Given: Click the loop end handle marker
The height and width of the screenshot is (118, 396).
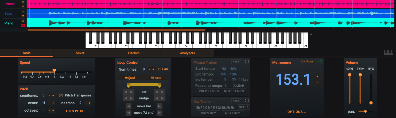Looking at the screenshot, I should coord(160,85).
